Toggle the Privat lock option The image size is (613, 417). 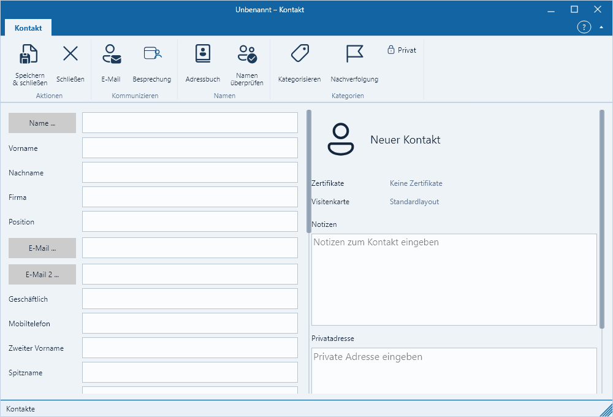[402, 50]
